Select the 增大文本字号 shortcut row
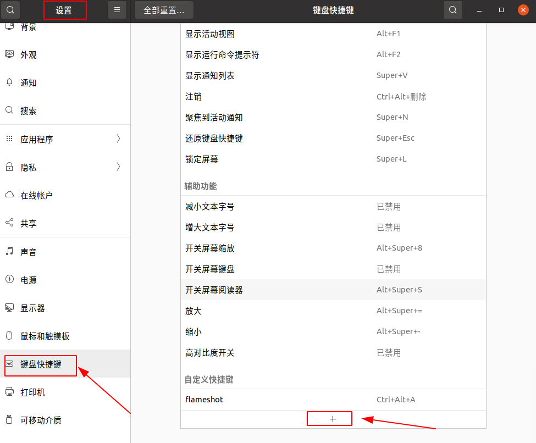536x443 pixels. tap(333, 228)
